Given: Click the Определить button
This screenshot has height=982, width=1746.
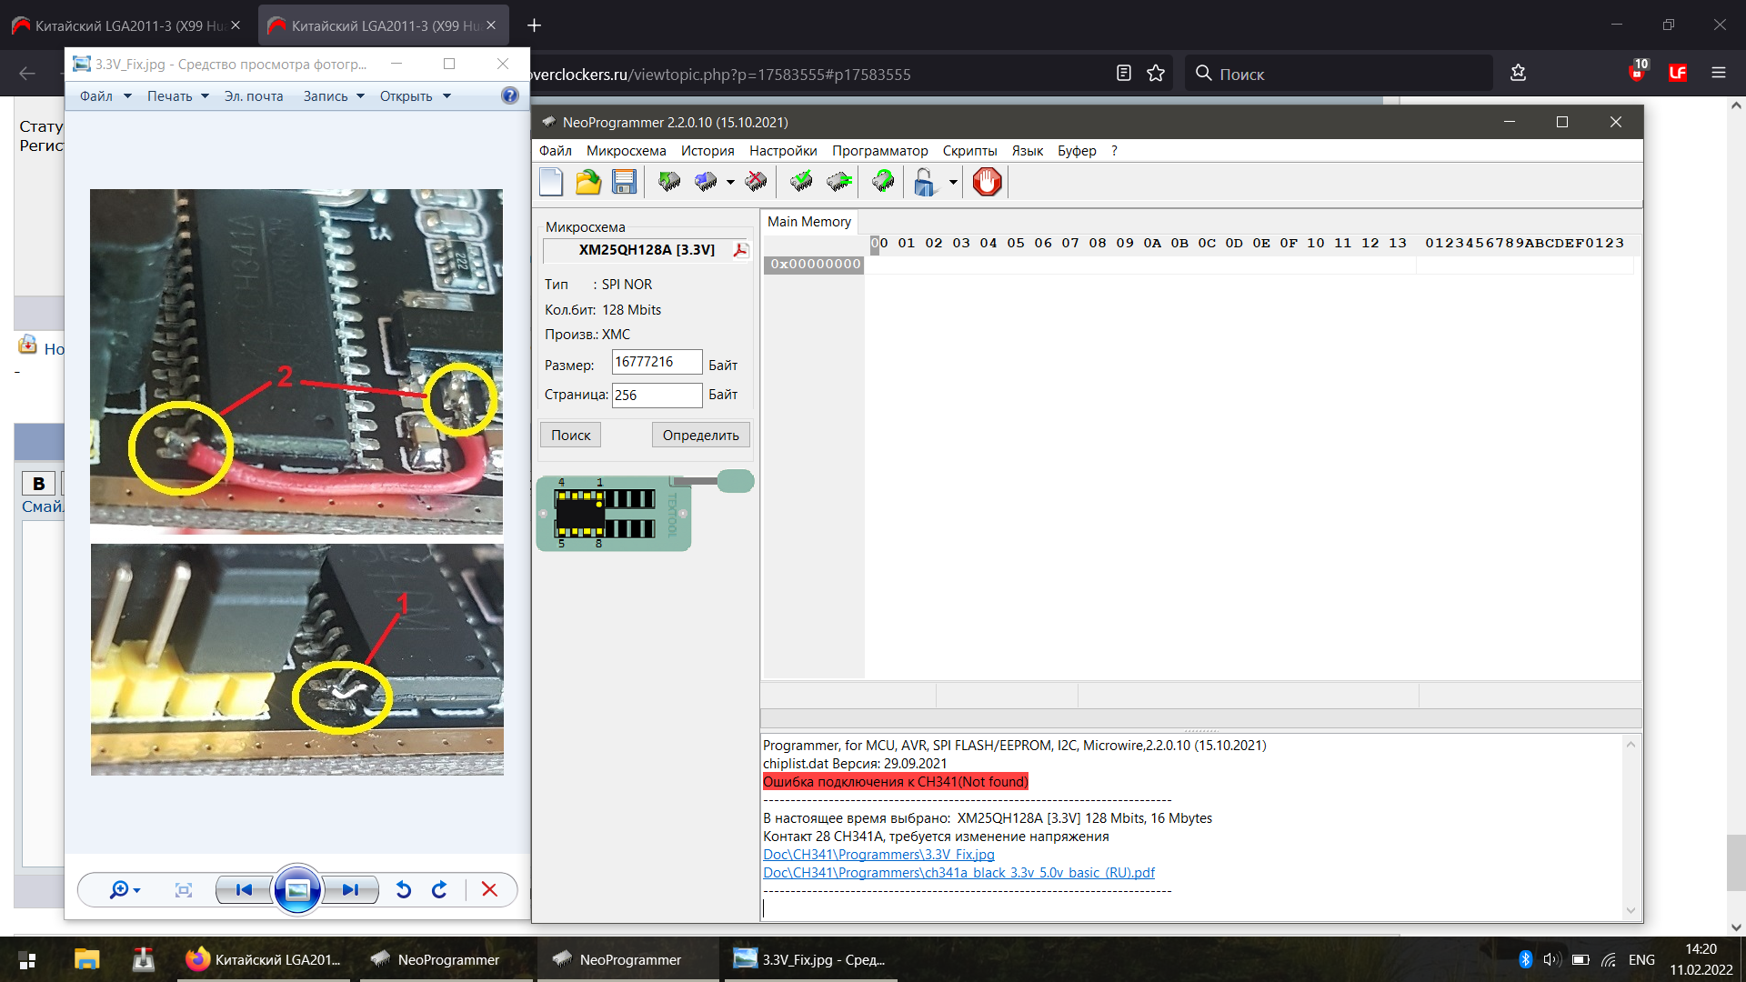Looking at the screenshot, I should [700, 436].
